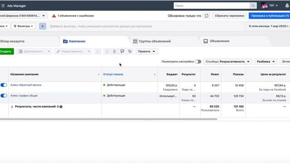The height and width of the screenshot is (163, 290).
Task: Click the export/share icon in toolbar
Action: 122,51
